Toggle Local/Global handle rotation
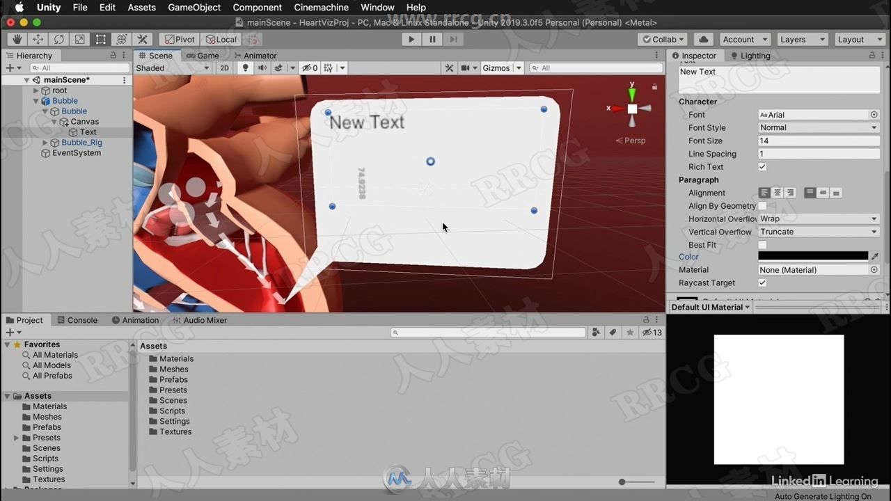Screen dimensions: 891x501 [x=221, y=40]
